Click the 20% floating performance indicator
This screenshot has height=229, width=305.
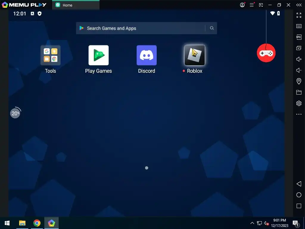15,113
